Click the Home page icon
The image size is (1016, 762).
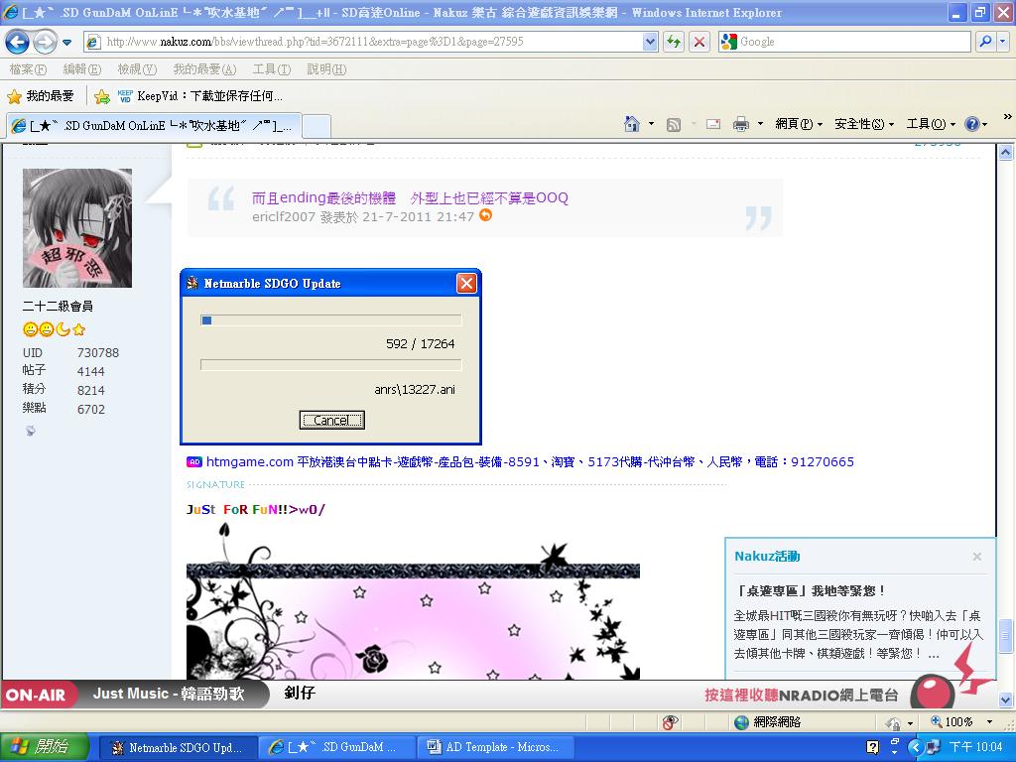(632, 123)
